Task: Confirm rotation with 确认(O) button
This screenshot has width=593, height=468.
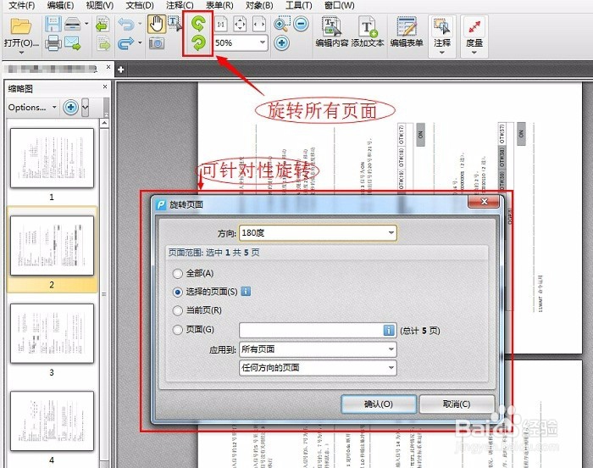Action: click(x=379, y=404)
